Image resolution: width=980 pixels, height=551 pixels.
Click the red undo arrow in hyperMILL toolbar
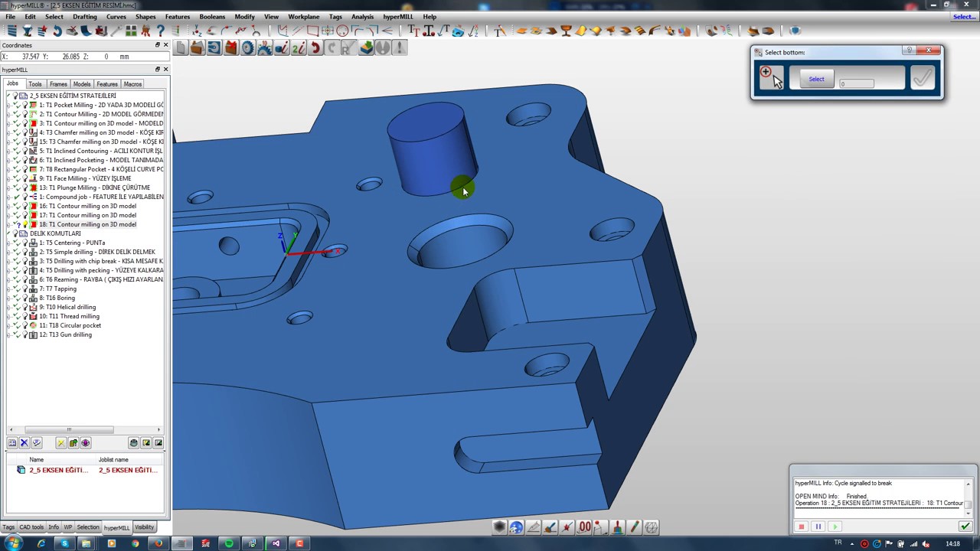pyautogui.click(x=315, y=48)
